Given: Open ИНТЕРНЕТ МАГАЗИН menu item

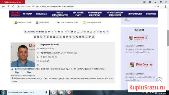Looking at the screenshot, I should tap(15, 14).
